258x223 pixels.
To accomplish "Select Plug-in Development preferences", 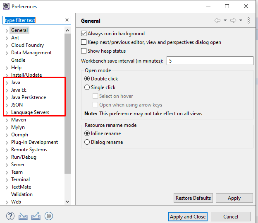I will pyautogui.click(x=35, y=142).
